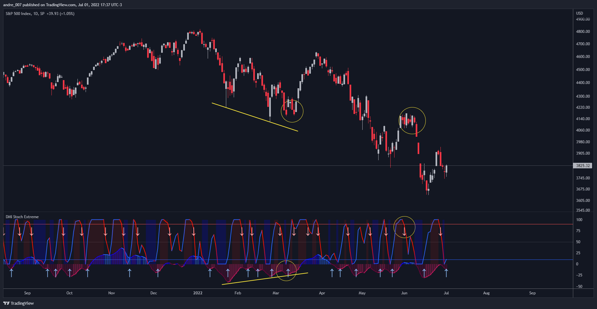Open the DMI Stoch Extreme indicator label
The image size is (597, 309).
pos(22,217)
